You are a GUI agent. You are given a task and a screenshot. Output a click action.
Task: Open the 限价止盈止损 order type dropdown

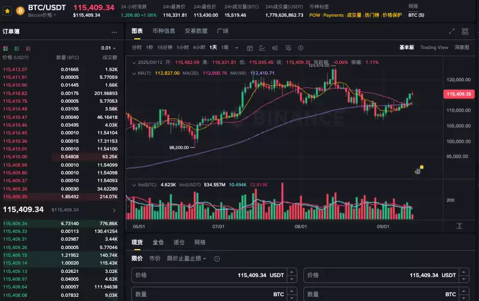[186, 259]
